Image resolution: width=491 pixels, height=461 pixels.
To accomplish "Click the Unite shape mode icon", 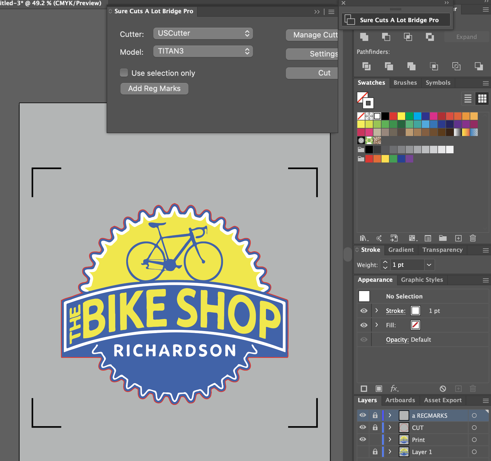I will pos(364,37).
